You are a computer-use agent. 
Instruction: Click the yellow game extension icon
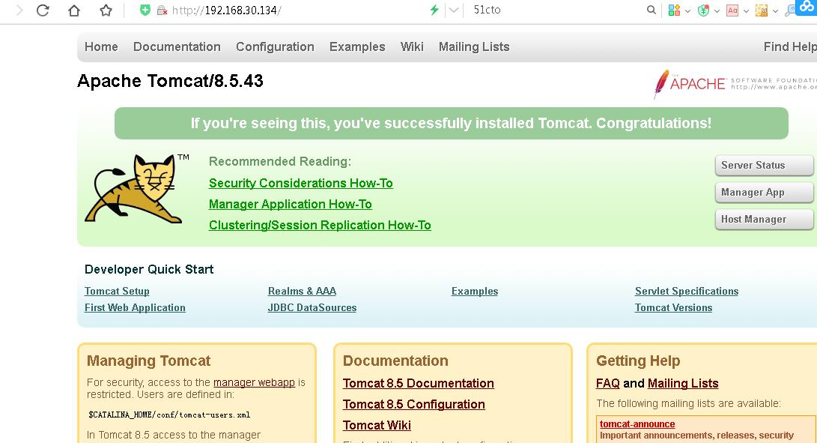click(x=762, y=10)
